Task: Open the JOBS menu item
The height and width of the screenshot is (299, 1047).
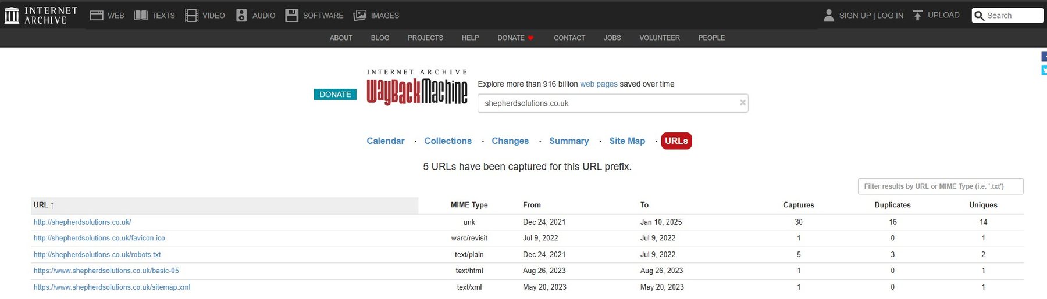Action: point(612,38)
